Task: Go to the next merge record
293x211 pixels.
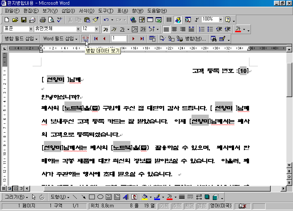Action: click(x=133, y=39)
